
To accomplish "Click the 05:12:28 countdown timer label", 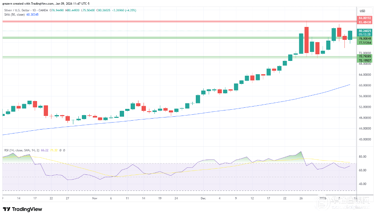I will pyautogui.click(x=365, y=34).
